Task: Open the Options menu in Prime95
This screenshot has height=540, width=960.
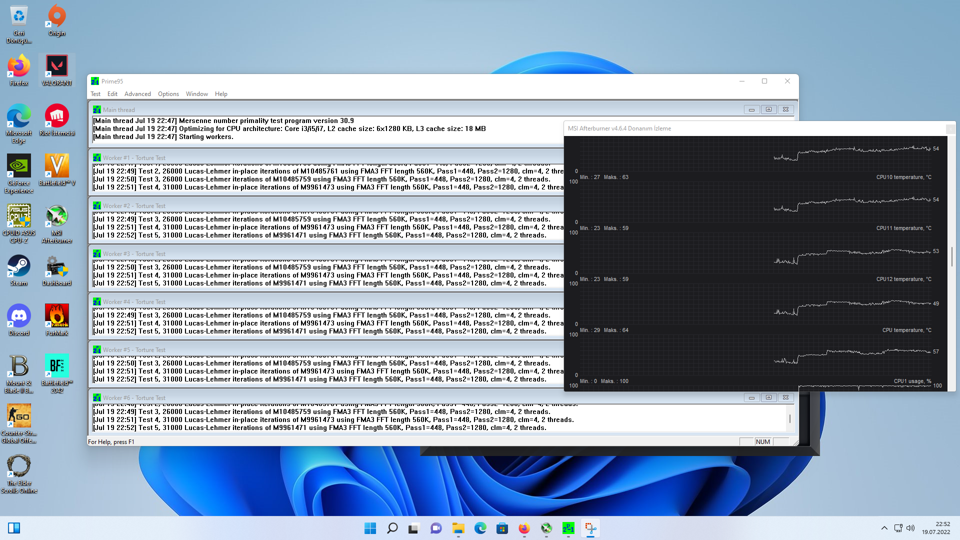Action: [168, 94]
